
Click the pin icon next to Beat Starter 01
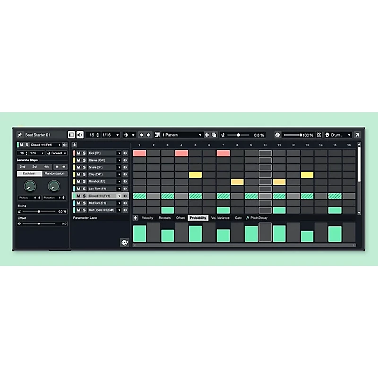[20, 135]
